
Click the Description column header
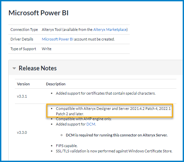pyautogui.click(x=56, y=84)
